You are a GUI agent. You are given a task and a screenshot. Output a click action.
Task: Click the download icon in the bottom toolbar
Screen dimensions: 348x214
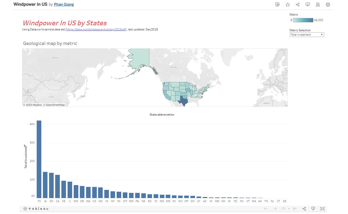[x=313, y=208]
